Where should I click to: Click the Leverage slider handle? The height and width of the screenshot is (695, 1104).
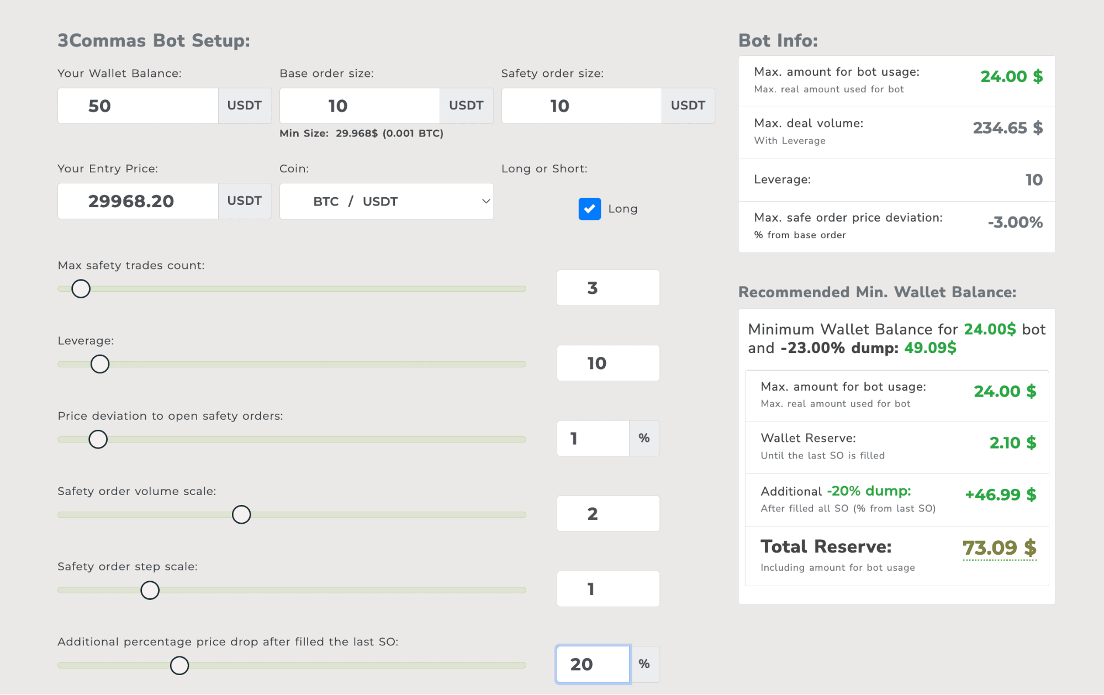[x=100, y=364]
